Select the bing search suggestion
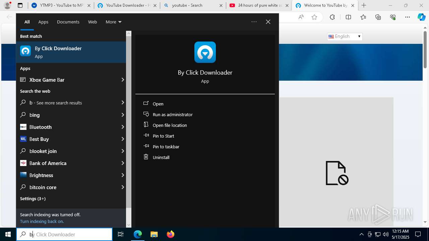429x241 pixels. coord(68,115)
